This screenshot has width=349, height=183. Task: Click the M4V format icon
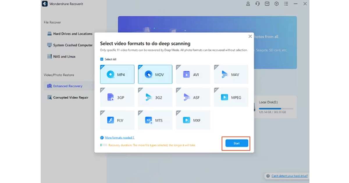click(225, 75)
